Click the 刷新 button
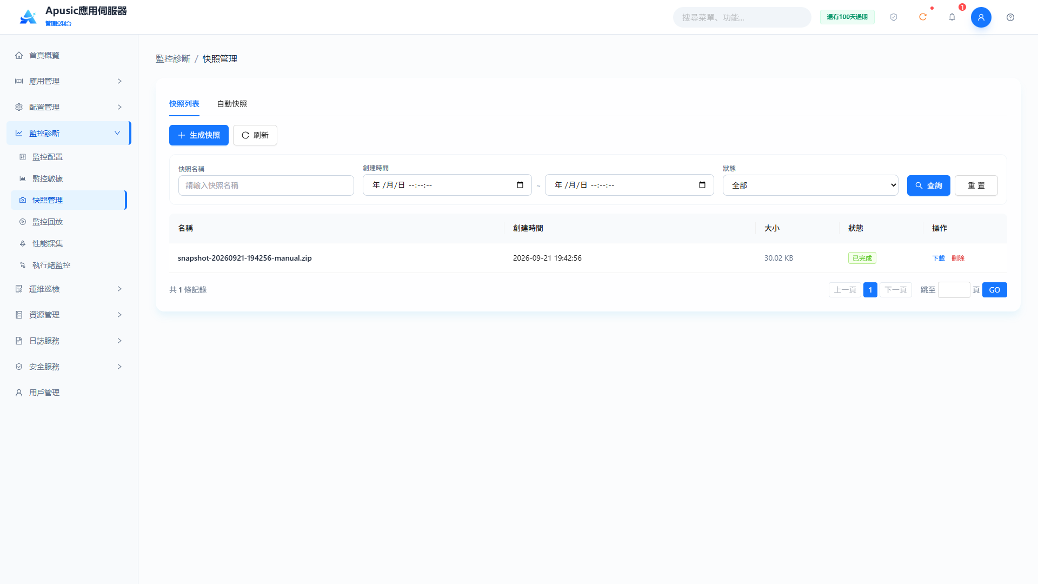The width and height of the screenshot is (1038, 584). coord(255,135)
